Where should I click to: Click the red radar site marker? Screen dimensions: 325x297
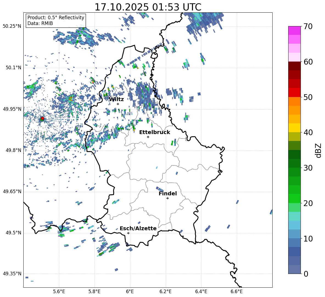43,118
